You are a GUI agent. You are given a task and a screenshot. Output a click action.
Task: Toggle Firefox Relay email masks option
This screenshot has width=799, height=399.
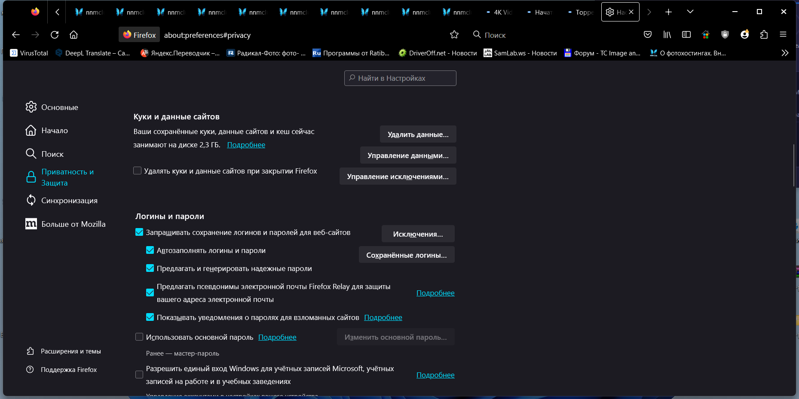150,292
